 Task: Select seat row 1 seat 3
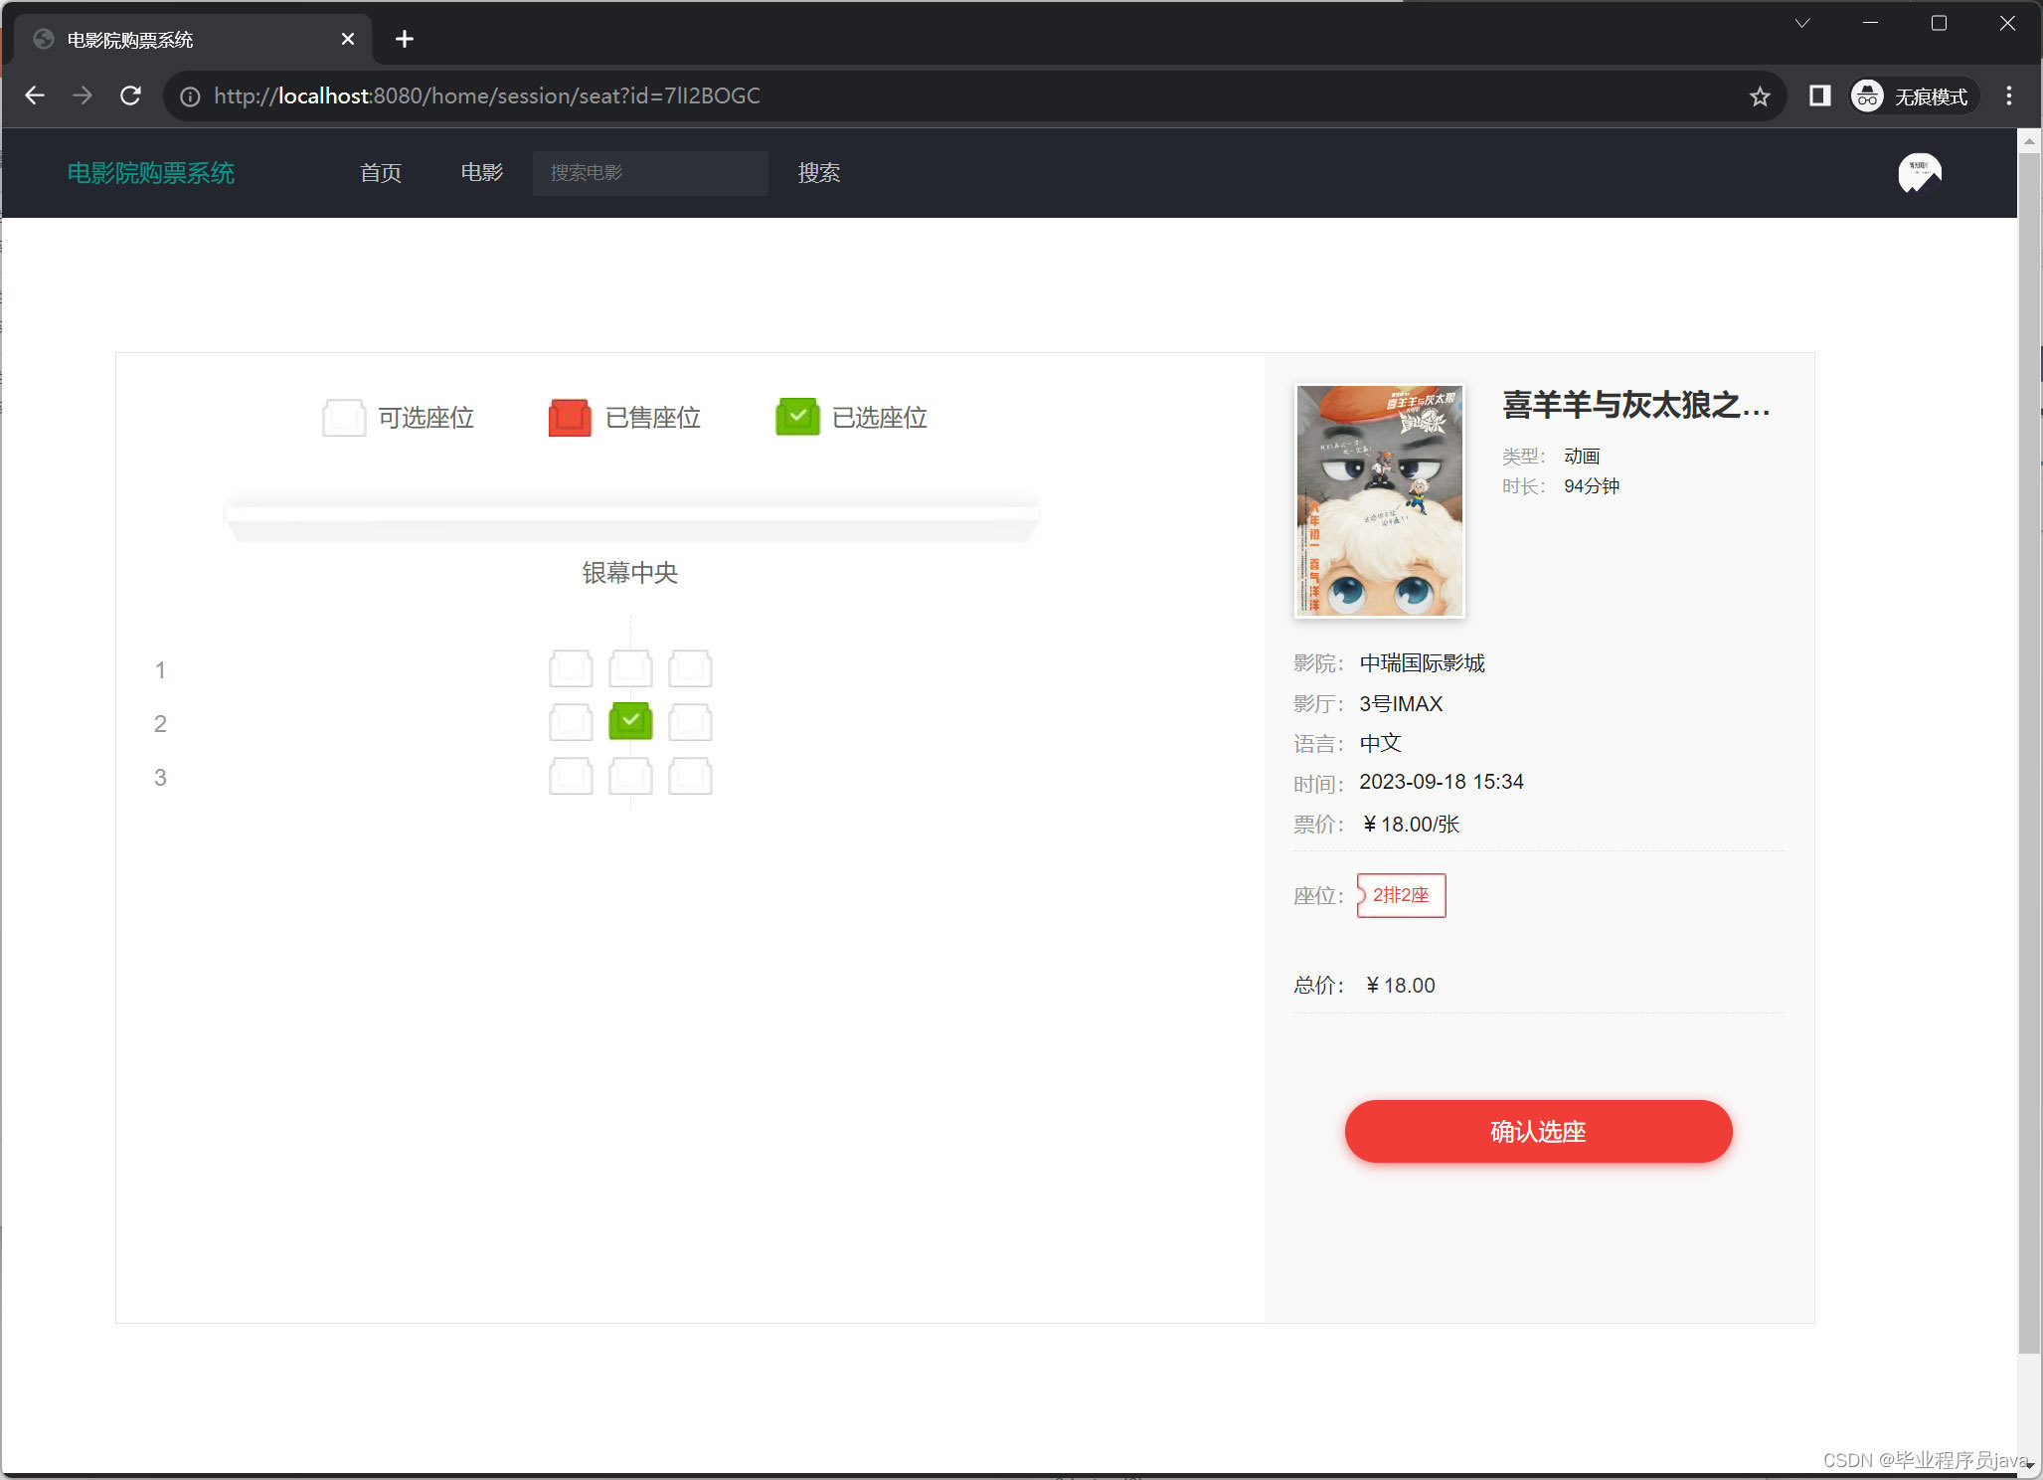[690, 668]
